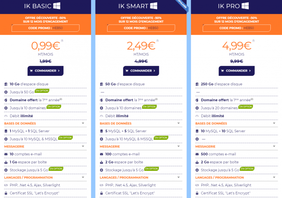Click EN OPTION badge on IK SMART MySQL & MSSQL row
282x198 pixels.
pyautogui.click(x=161, y=138)
